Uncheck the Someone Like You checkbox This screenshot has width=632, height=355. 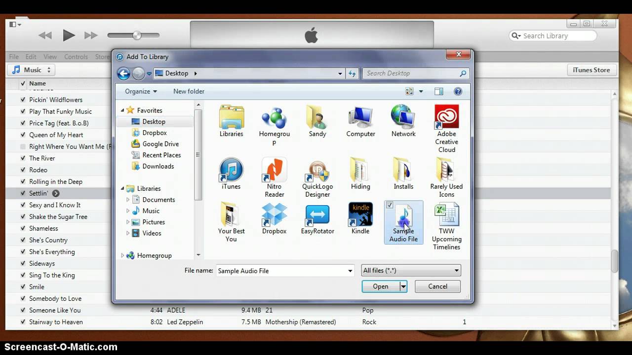(23, 310)
